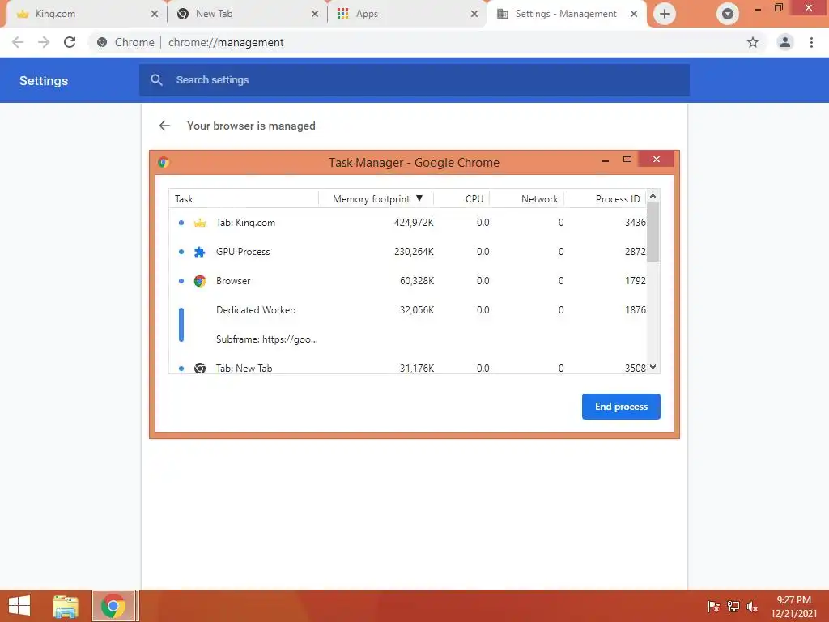The height and width of the screenshot is (622, 829).
Task: Click the Chrome taskbar button
Action: [113, 606]
